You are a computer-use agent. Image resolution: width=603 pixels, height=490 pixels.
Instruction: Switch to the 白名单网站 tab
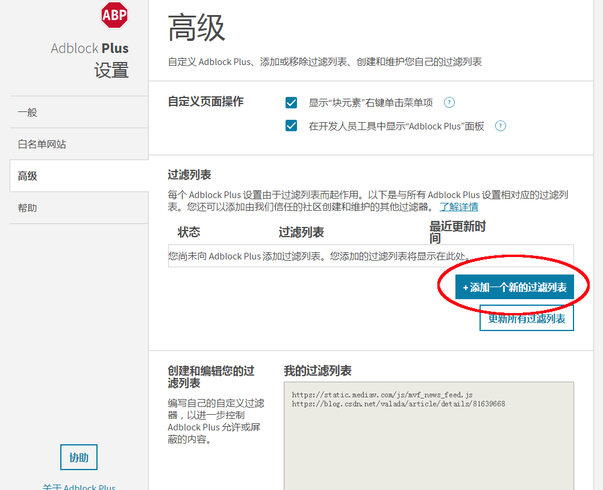[79, 144]
